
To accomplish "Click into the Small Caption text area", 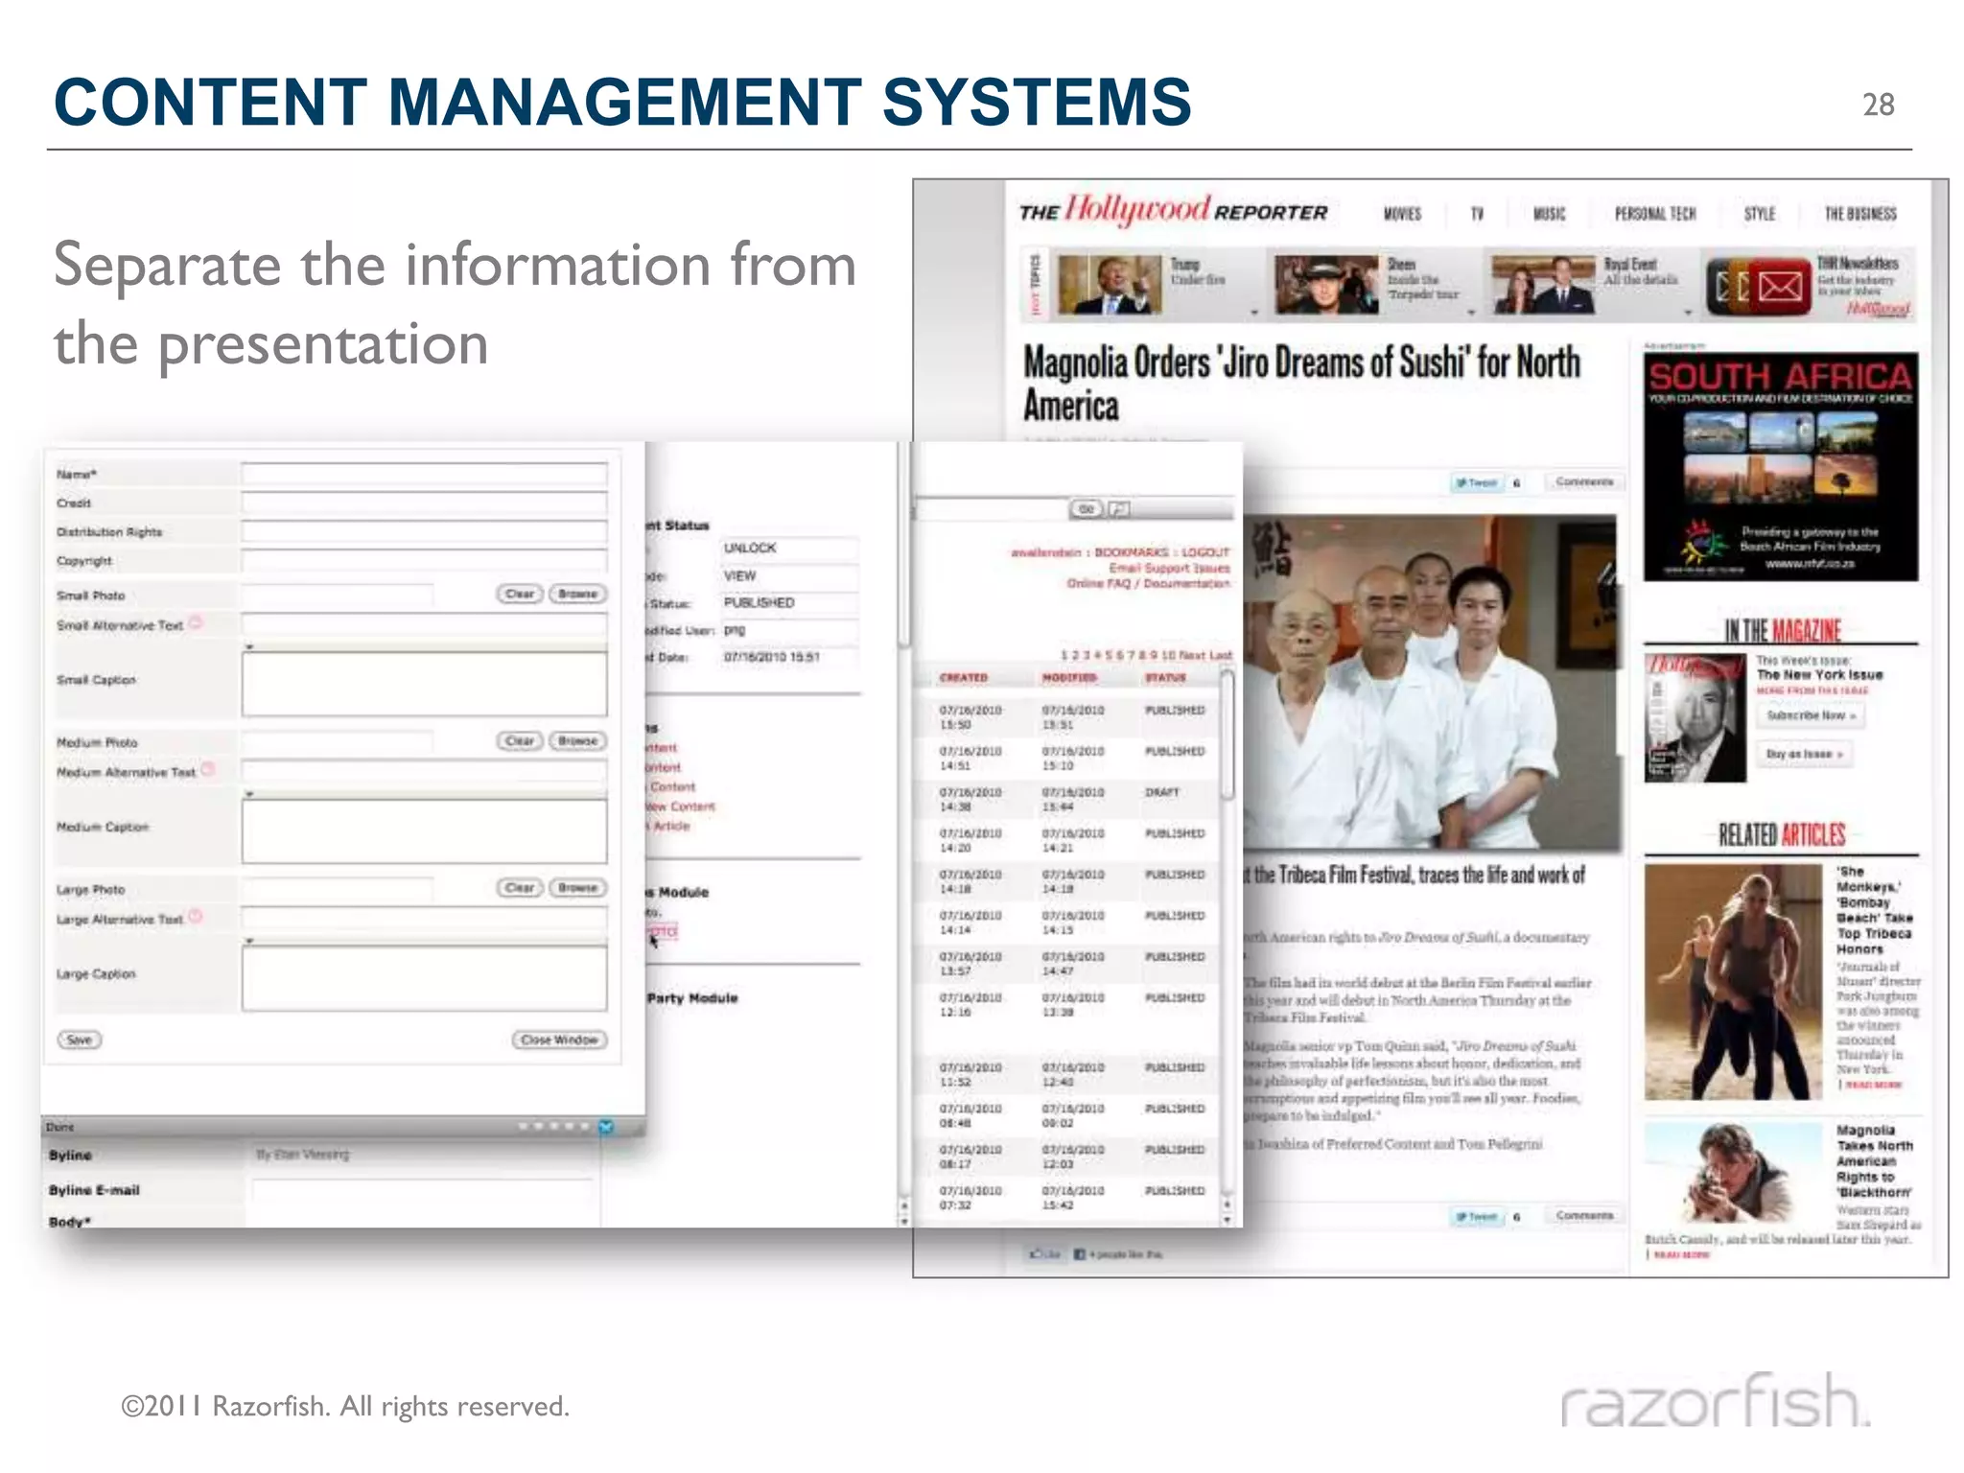I will tap(425, 684).
